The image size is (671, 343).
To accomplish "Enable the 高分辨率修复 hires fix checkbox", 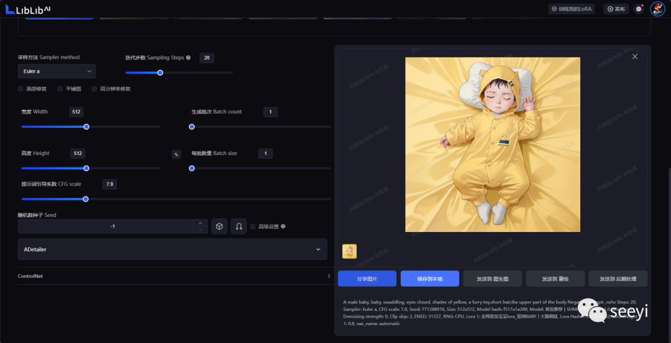I will coord(94,89).
